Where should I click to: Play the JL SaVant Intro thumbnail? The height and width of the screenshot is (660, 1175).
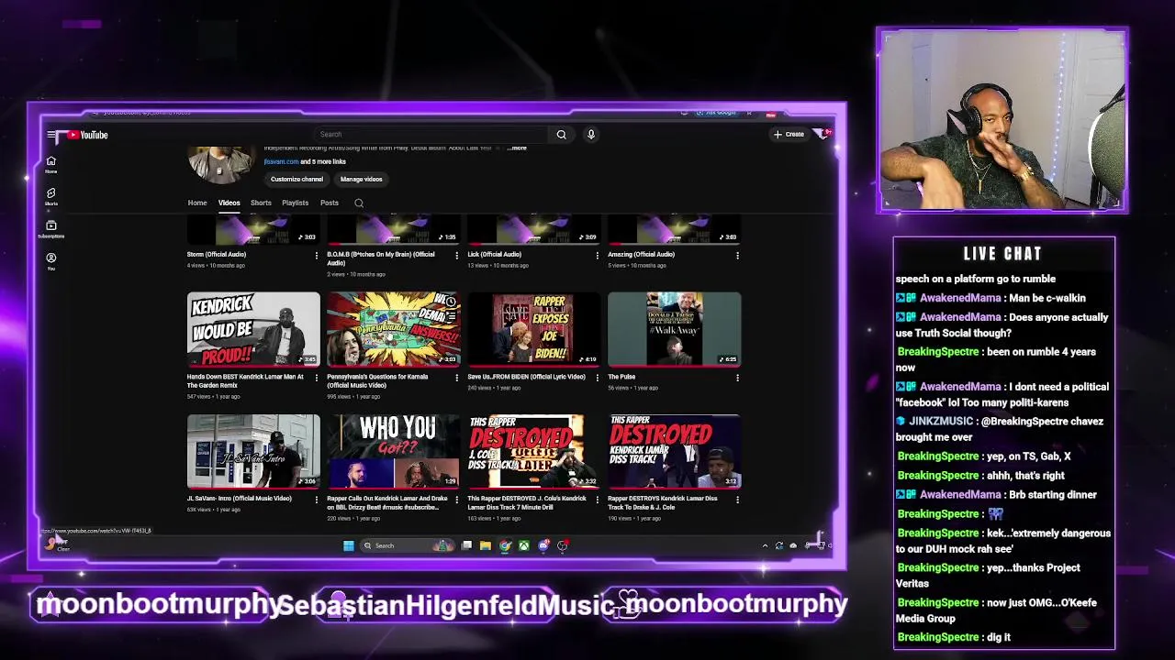(253, 451)
